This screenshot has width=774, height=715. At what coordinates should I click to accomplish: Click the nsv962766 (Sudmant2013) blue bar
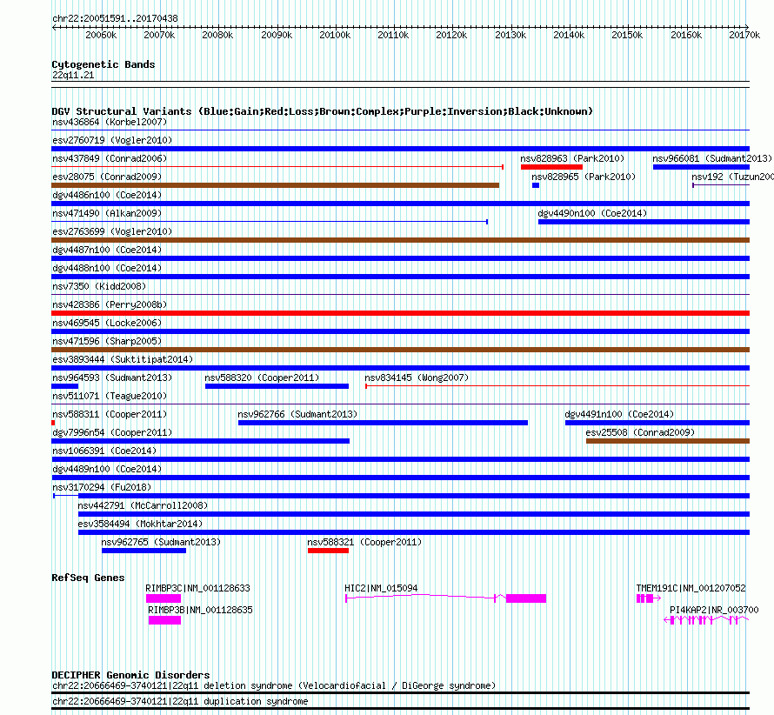click(x=383, y=423)
